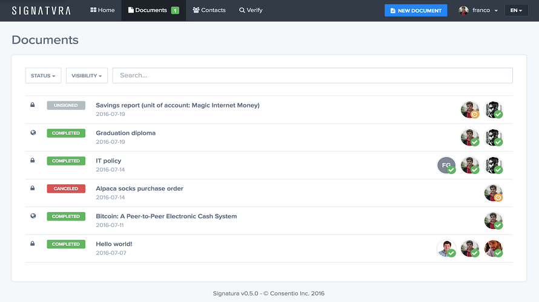This screenshot has height=302, width=539.
Task: Click the first signer avatar on Hello world!
Action: pos(446,248)
